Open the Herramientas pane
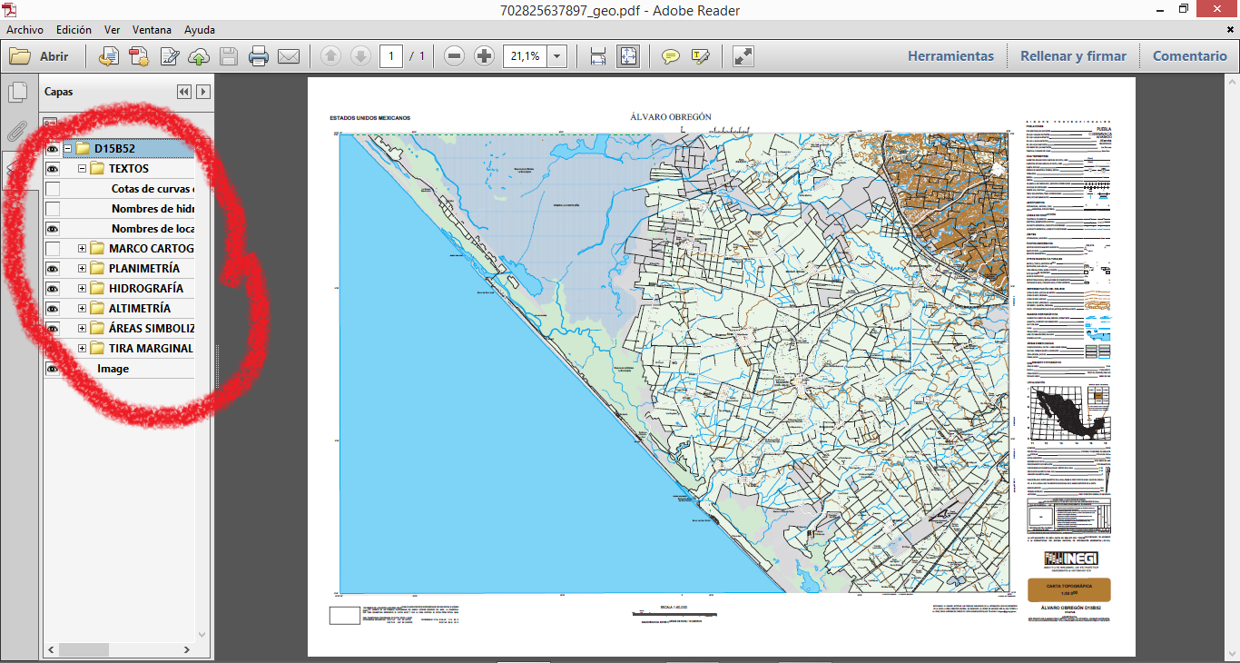The height and width of the screenshot is (663, 1240). tap(950, 56)
